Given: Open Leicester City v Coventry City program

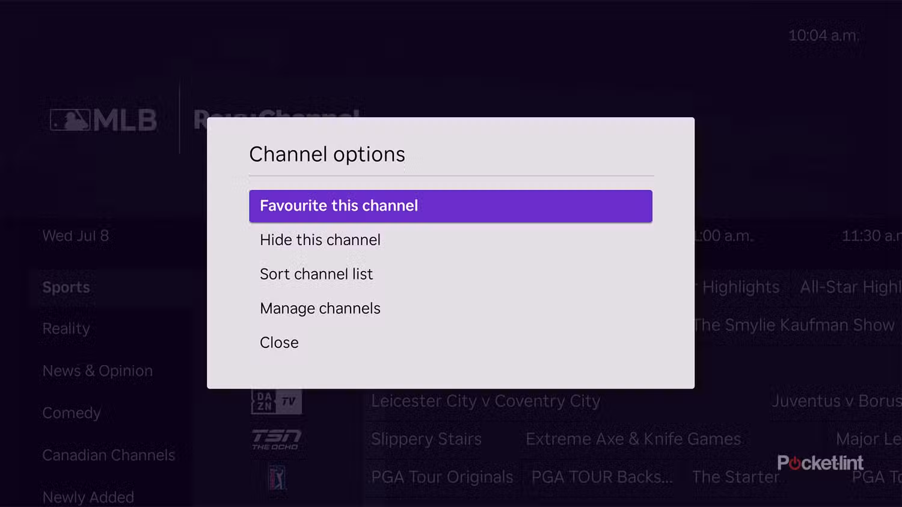Looking at the screenshot, I should 486,401.
